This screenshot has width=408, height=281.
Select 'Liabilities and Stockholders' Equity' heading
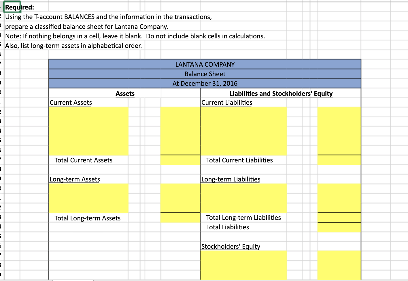tap(281, 93)
